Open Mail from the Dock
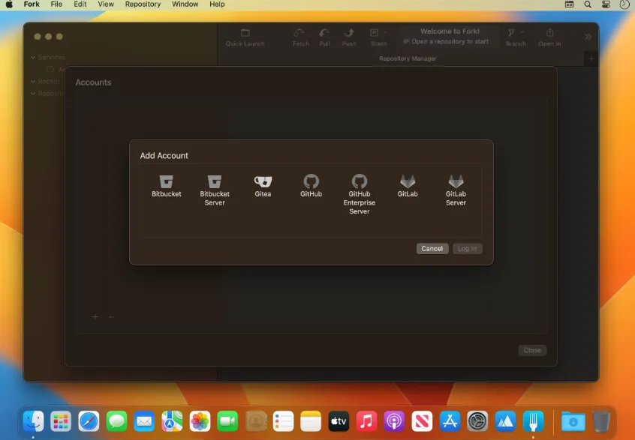 point(144,421)
